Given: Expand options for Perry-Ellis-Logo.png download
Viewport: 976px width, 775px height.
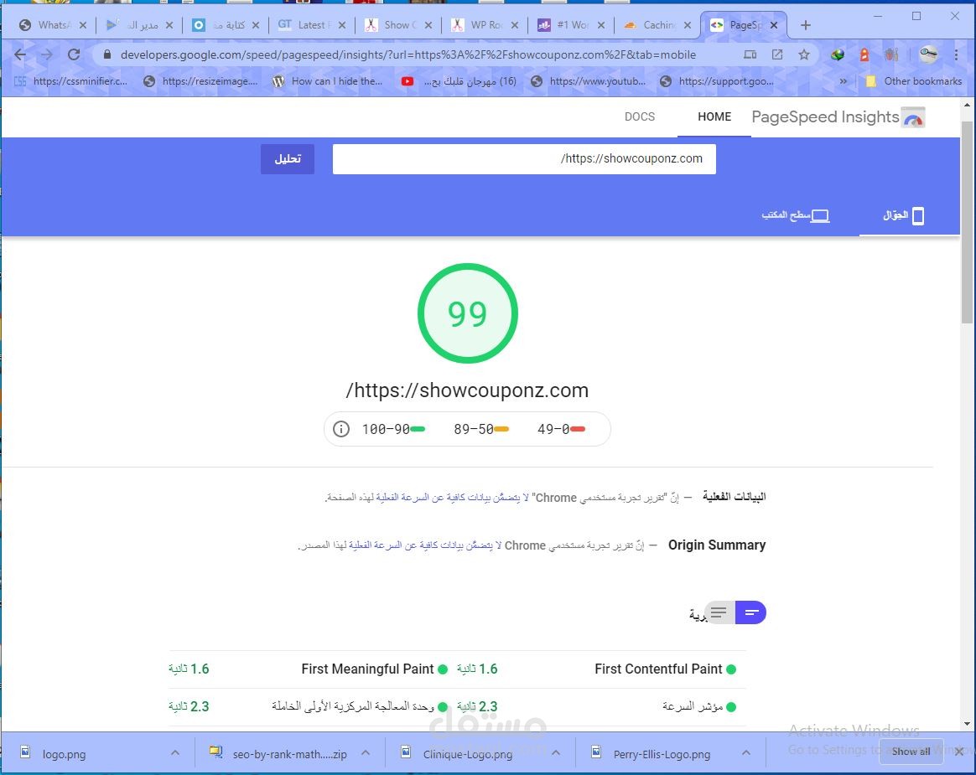Looking at the screenshot, I should pos(745,753).
